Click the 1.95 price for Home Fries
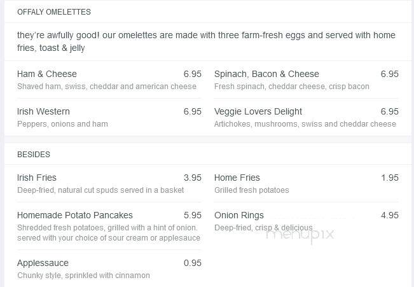 click(390, 178)
